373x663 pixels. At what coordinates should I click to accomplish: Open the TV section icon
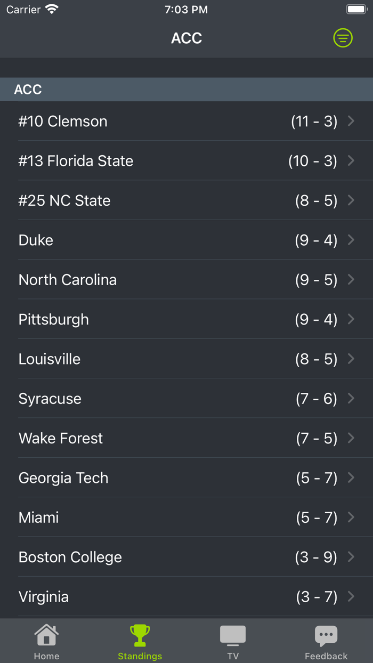point(233,635)
